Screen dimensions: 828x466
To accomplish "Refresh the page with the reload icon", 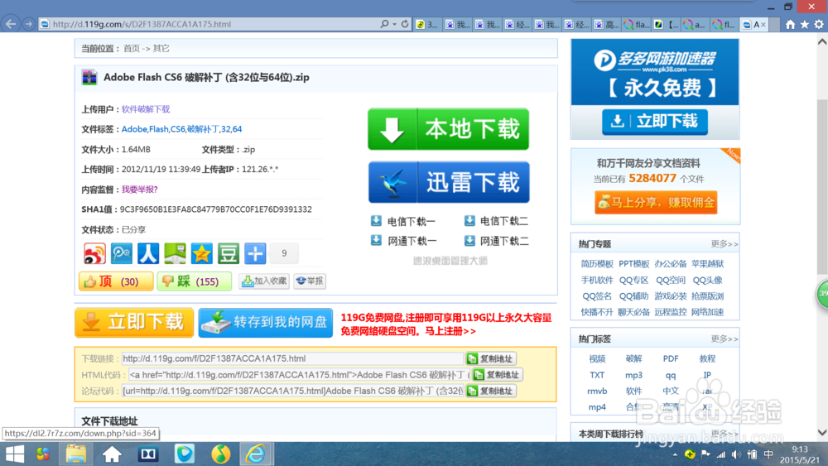I will tap(405, 24).
